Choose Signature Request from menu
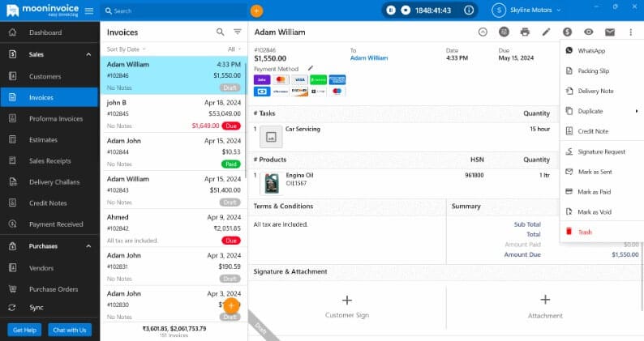 tap(602, 151)
